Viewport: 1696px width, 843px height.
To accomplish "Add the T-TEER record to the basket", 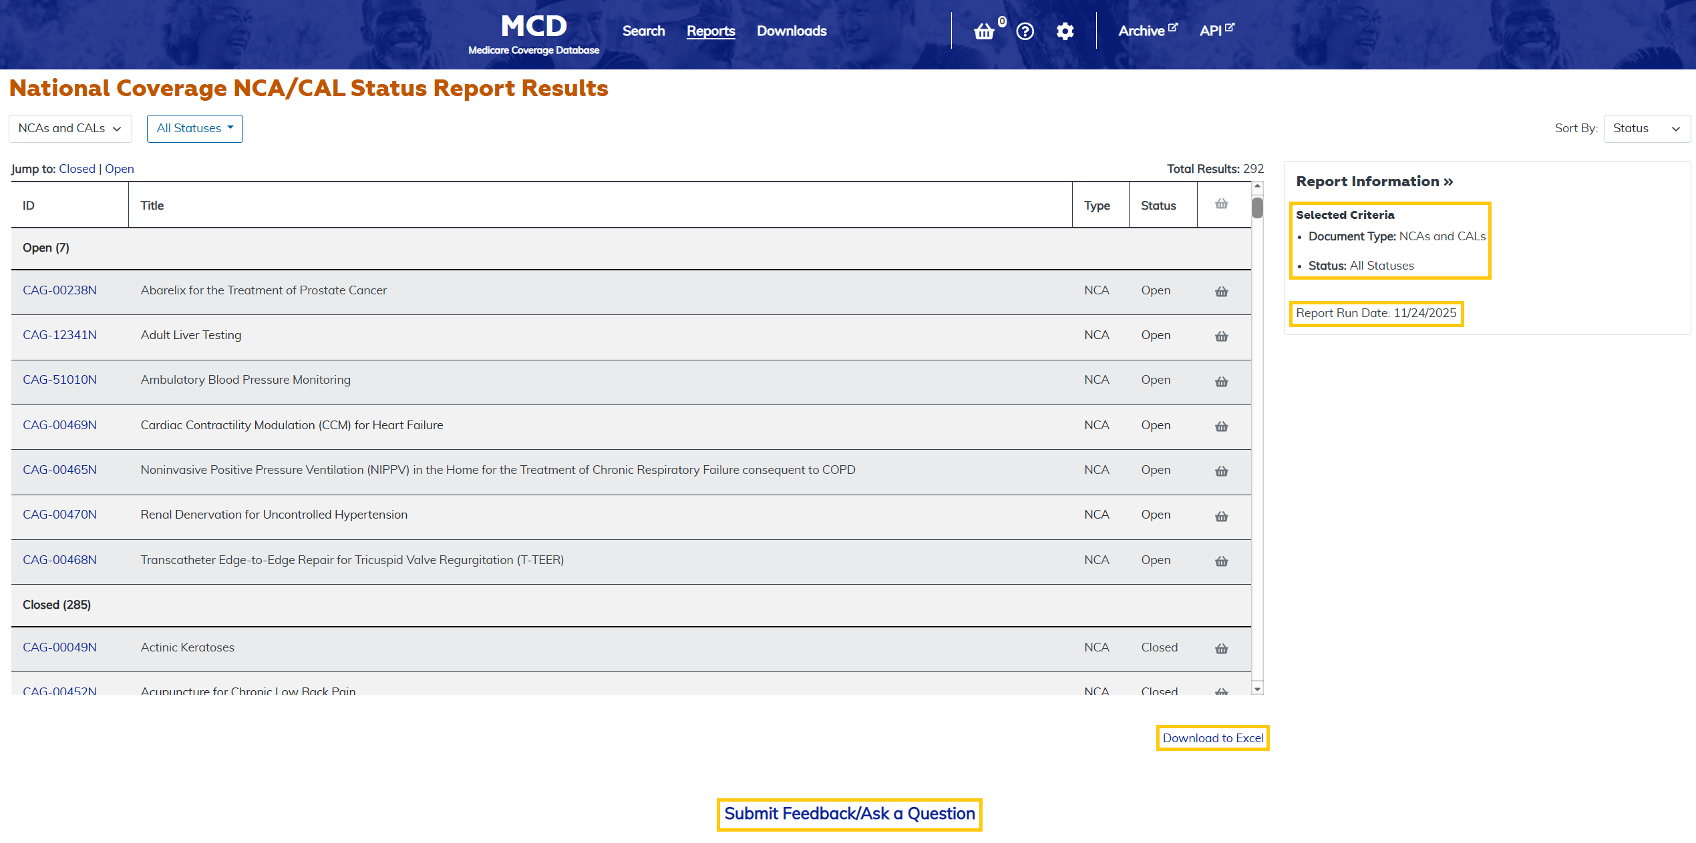I will pos(1221,561).
